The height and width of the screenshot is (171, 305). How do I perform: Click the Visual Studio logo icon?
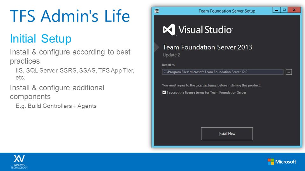169,30
